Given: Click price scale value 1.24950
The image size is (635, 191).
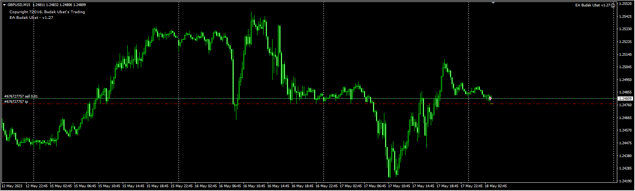Looking at the screenshot, I should (626, 80).
